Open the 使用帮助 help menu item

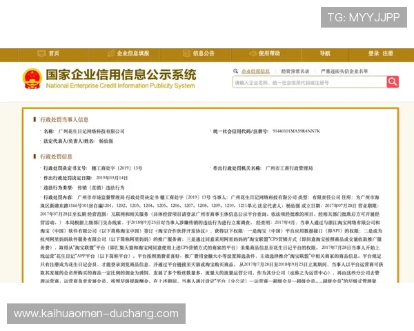(x=264, y=54)
